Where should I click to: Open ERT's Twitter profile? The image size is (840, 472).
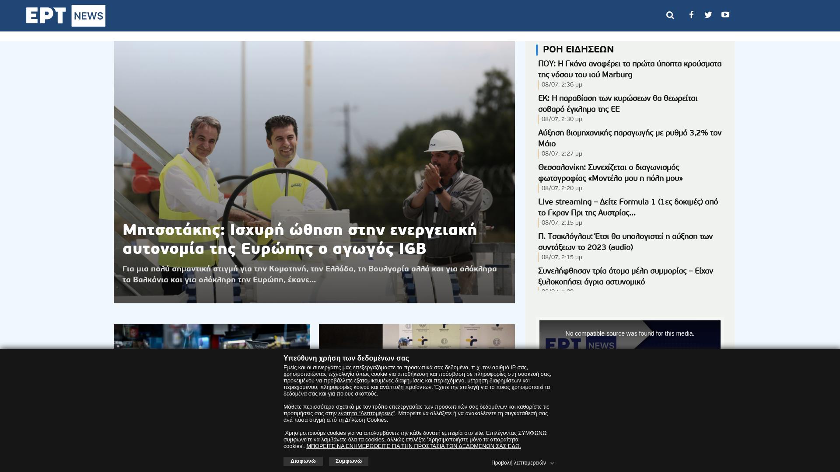point(708,14)
